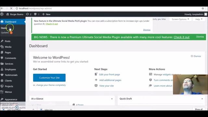Viewport: 208px width, 117px height.
Task: Expand the Help dropdown
Action: tap(199, 19)
